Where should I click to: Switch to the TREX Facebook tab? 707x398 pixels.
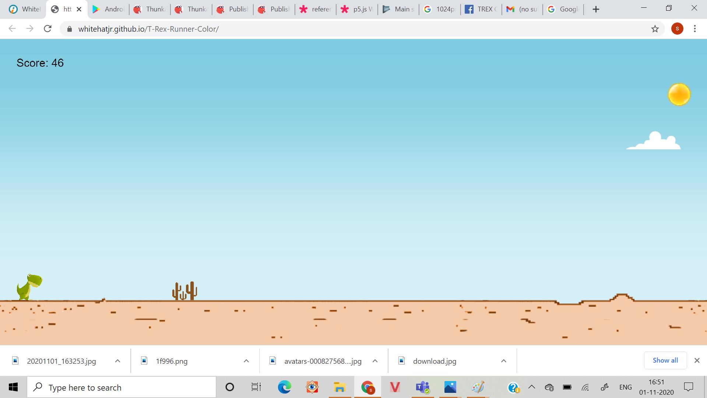481,9
